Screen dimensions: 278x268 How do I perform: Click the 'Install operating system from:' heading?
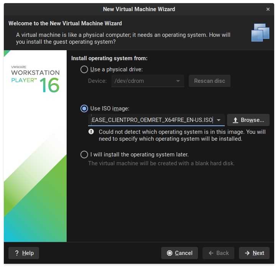coord(109,58)
